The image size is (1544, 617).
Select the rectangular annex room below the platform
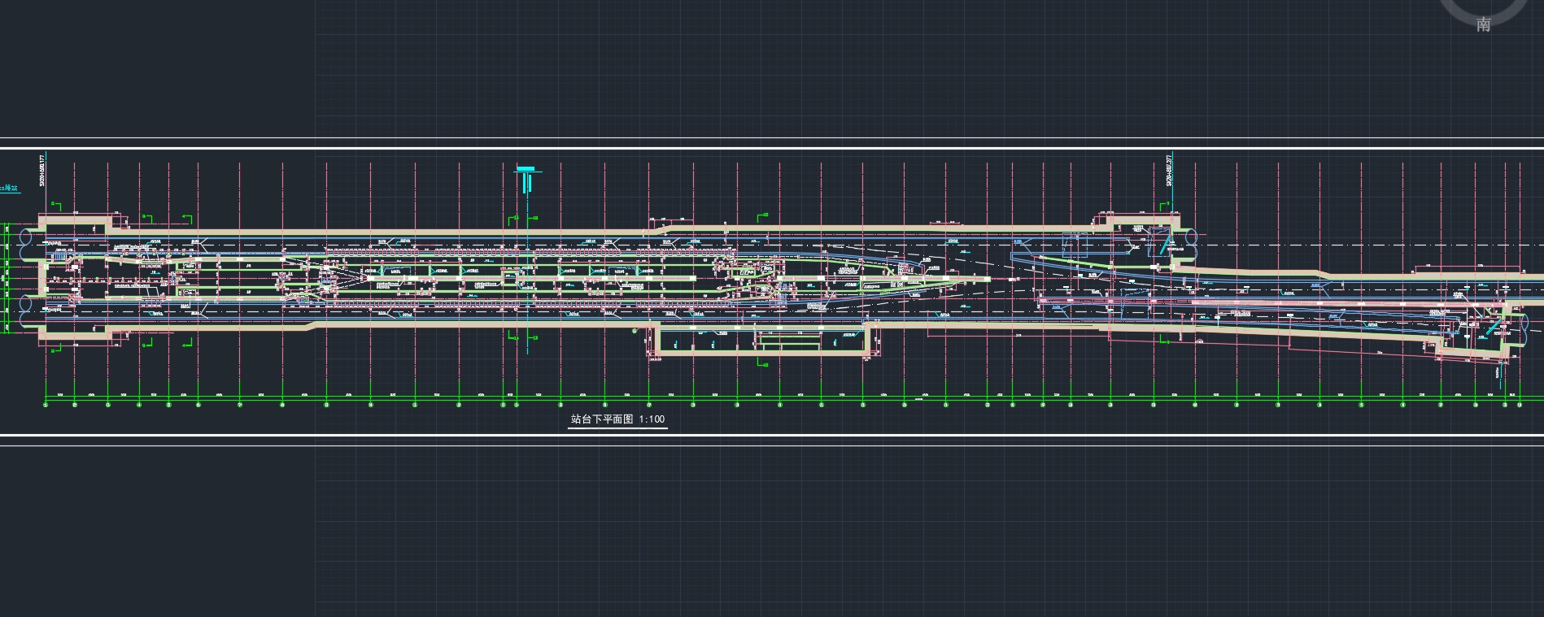point(762,340)
